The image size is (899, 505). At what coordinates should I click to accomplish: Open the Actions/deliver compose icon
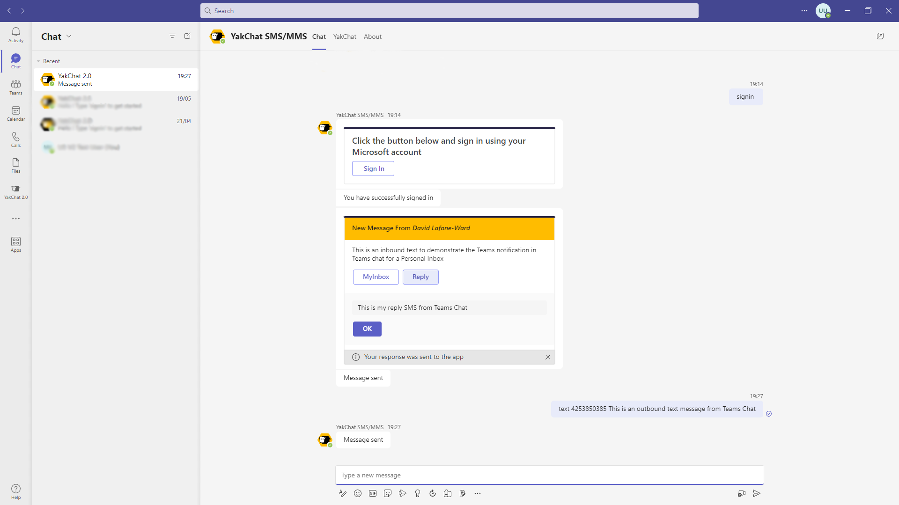pos(403,493)
